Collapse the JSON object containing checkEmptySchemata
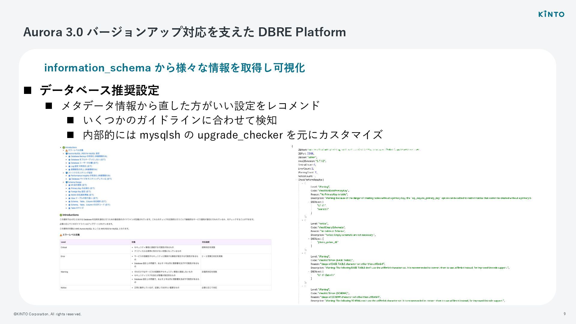Viewport: 576px width, 324px height. click(x=302, y=220)
